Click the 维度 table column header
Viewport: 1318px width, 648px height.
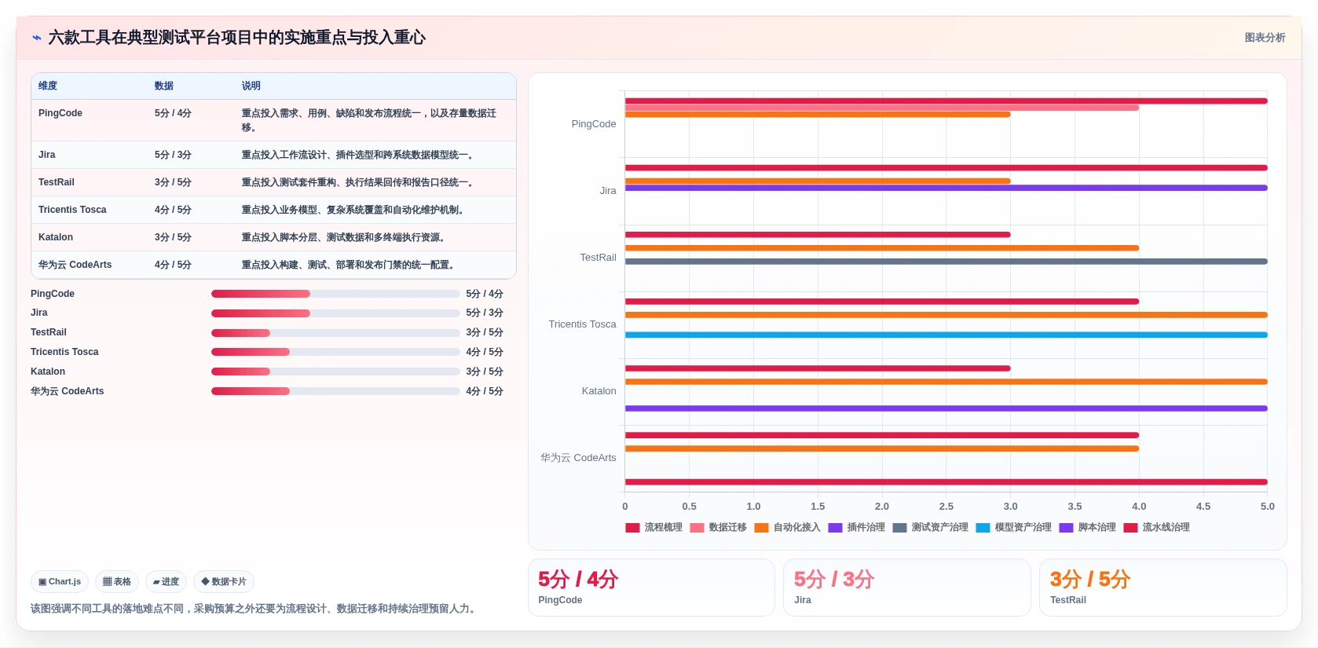(x=48, y=86)
